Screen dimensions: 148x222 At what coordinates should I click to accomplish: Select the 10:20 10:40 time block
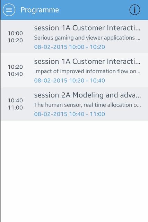(15, 70)
